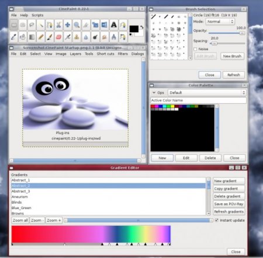Select the Measure compass tool

point(113,37)
